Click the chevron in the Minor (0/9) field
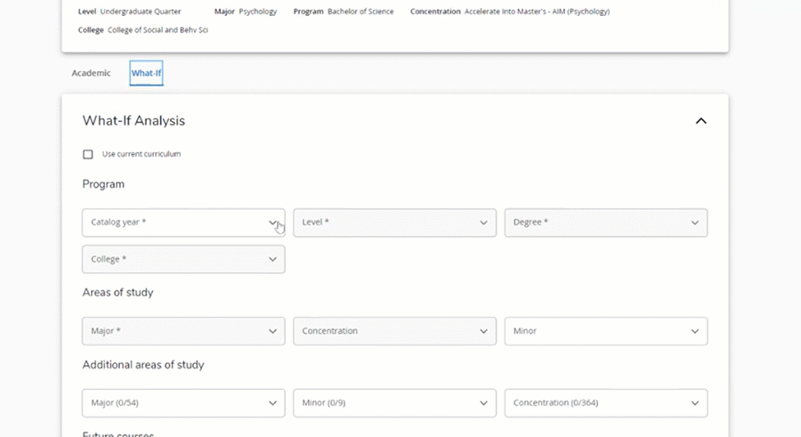This screenshot has width=801, height=437. (x=483, y=403)
